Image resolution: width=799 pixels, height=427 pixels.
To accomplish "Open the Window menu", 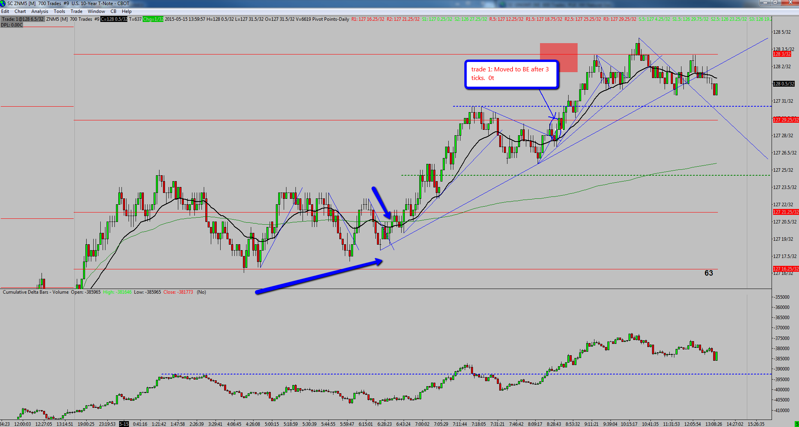I will tap(96, 11).
